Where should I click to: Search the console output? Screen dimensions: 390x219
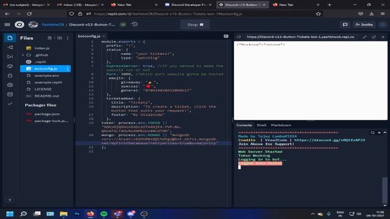pyautogui.click(x=372, y=133)
